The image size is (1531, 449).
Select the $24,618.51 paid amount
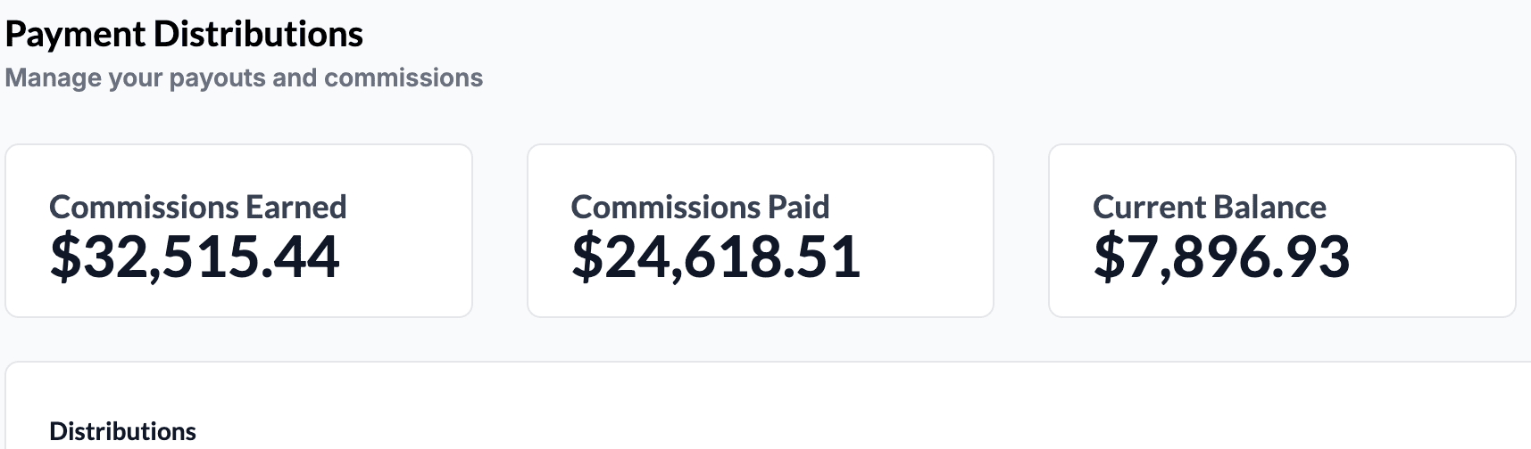tap(716, 257)
